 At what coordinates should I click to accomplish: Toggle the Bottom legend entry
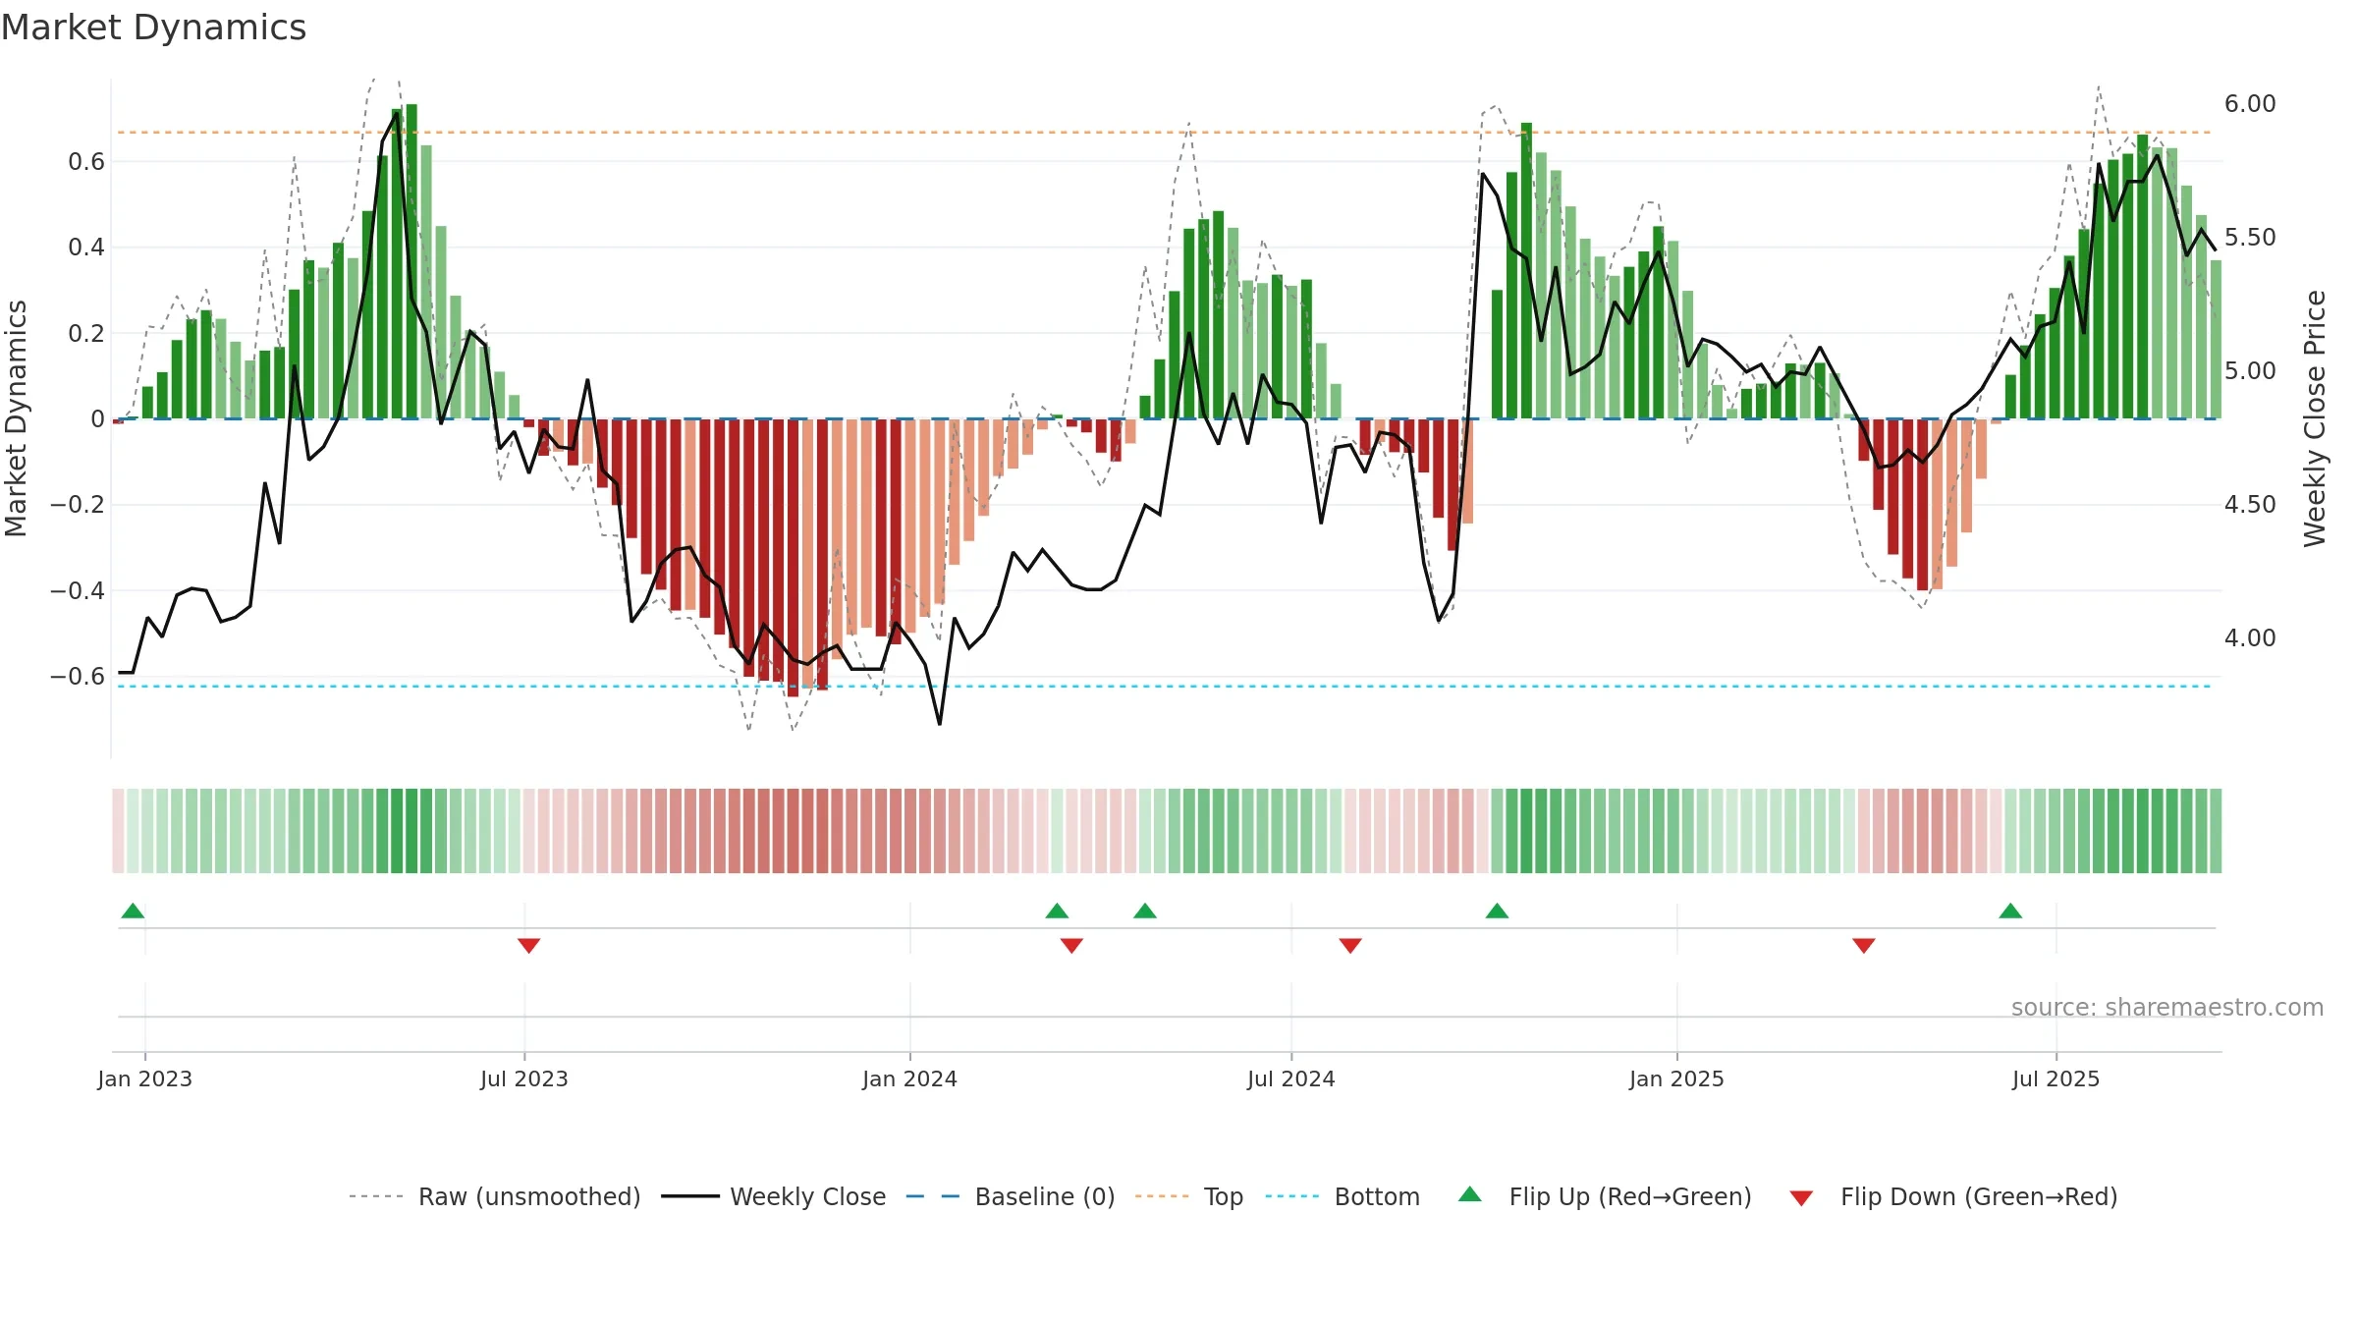1343,1196
